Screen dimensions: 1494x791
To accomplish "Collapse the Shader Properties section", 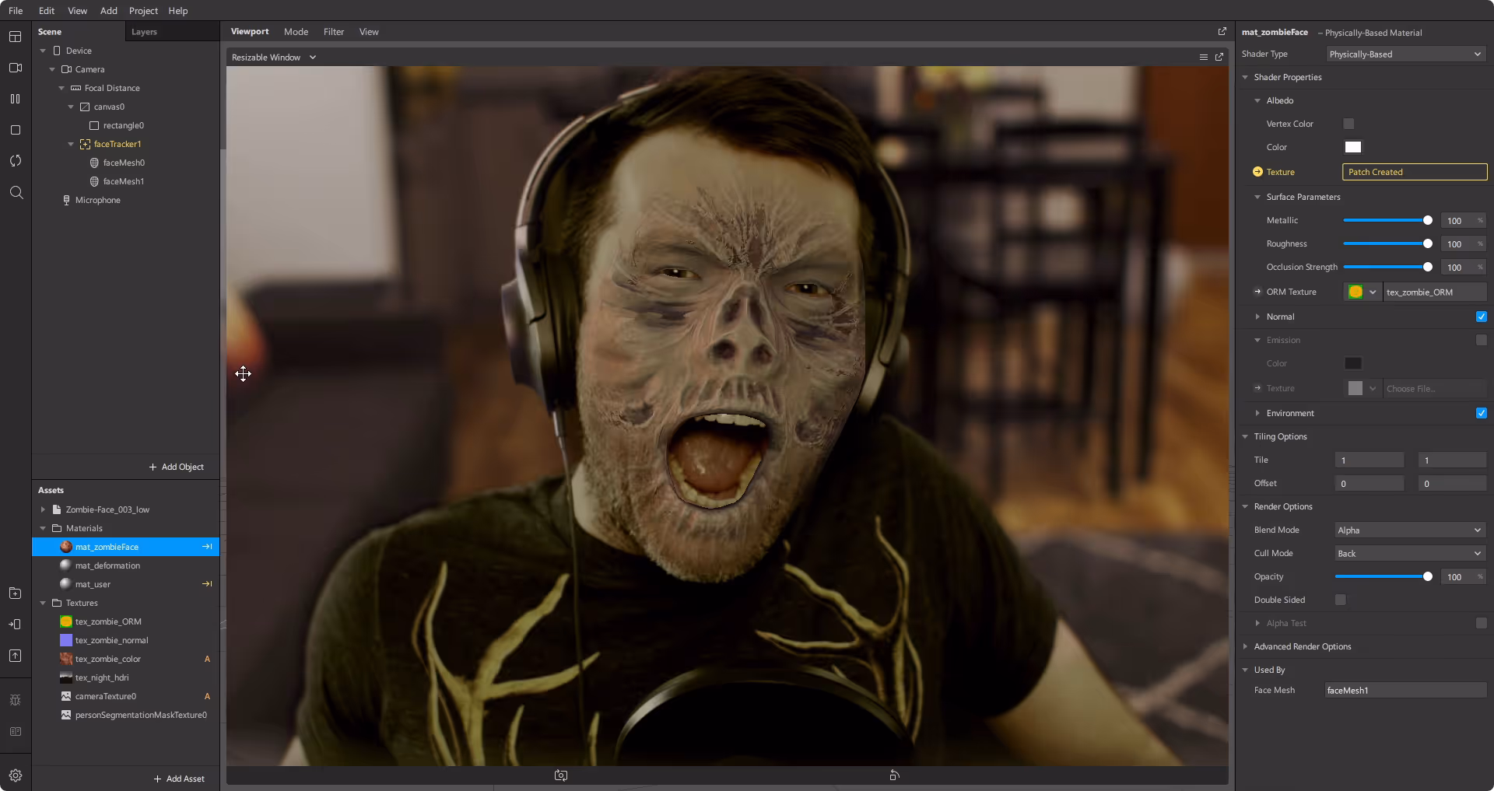I will point(1246,77).
